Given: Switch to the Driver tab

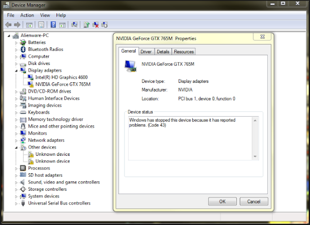Looking at the screenshot, I should [146, 52].
